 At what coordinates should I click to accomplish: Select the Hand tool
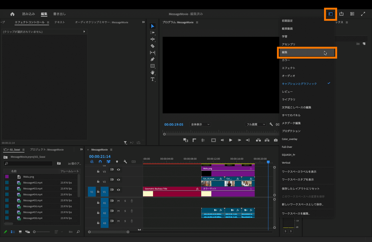[x=153, y=72]
